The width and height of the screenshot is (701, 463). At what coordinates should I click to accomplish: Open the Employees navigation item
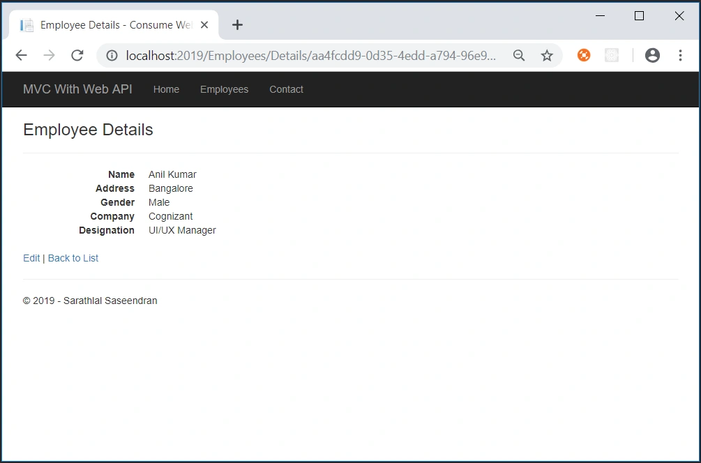(224, 89)
